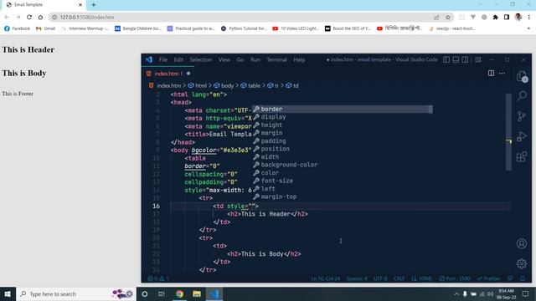
Task: Open the Windows Start menu
Action: (x=8, y=293)
